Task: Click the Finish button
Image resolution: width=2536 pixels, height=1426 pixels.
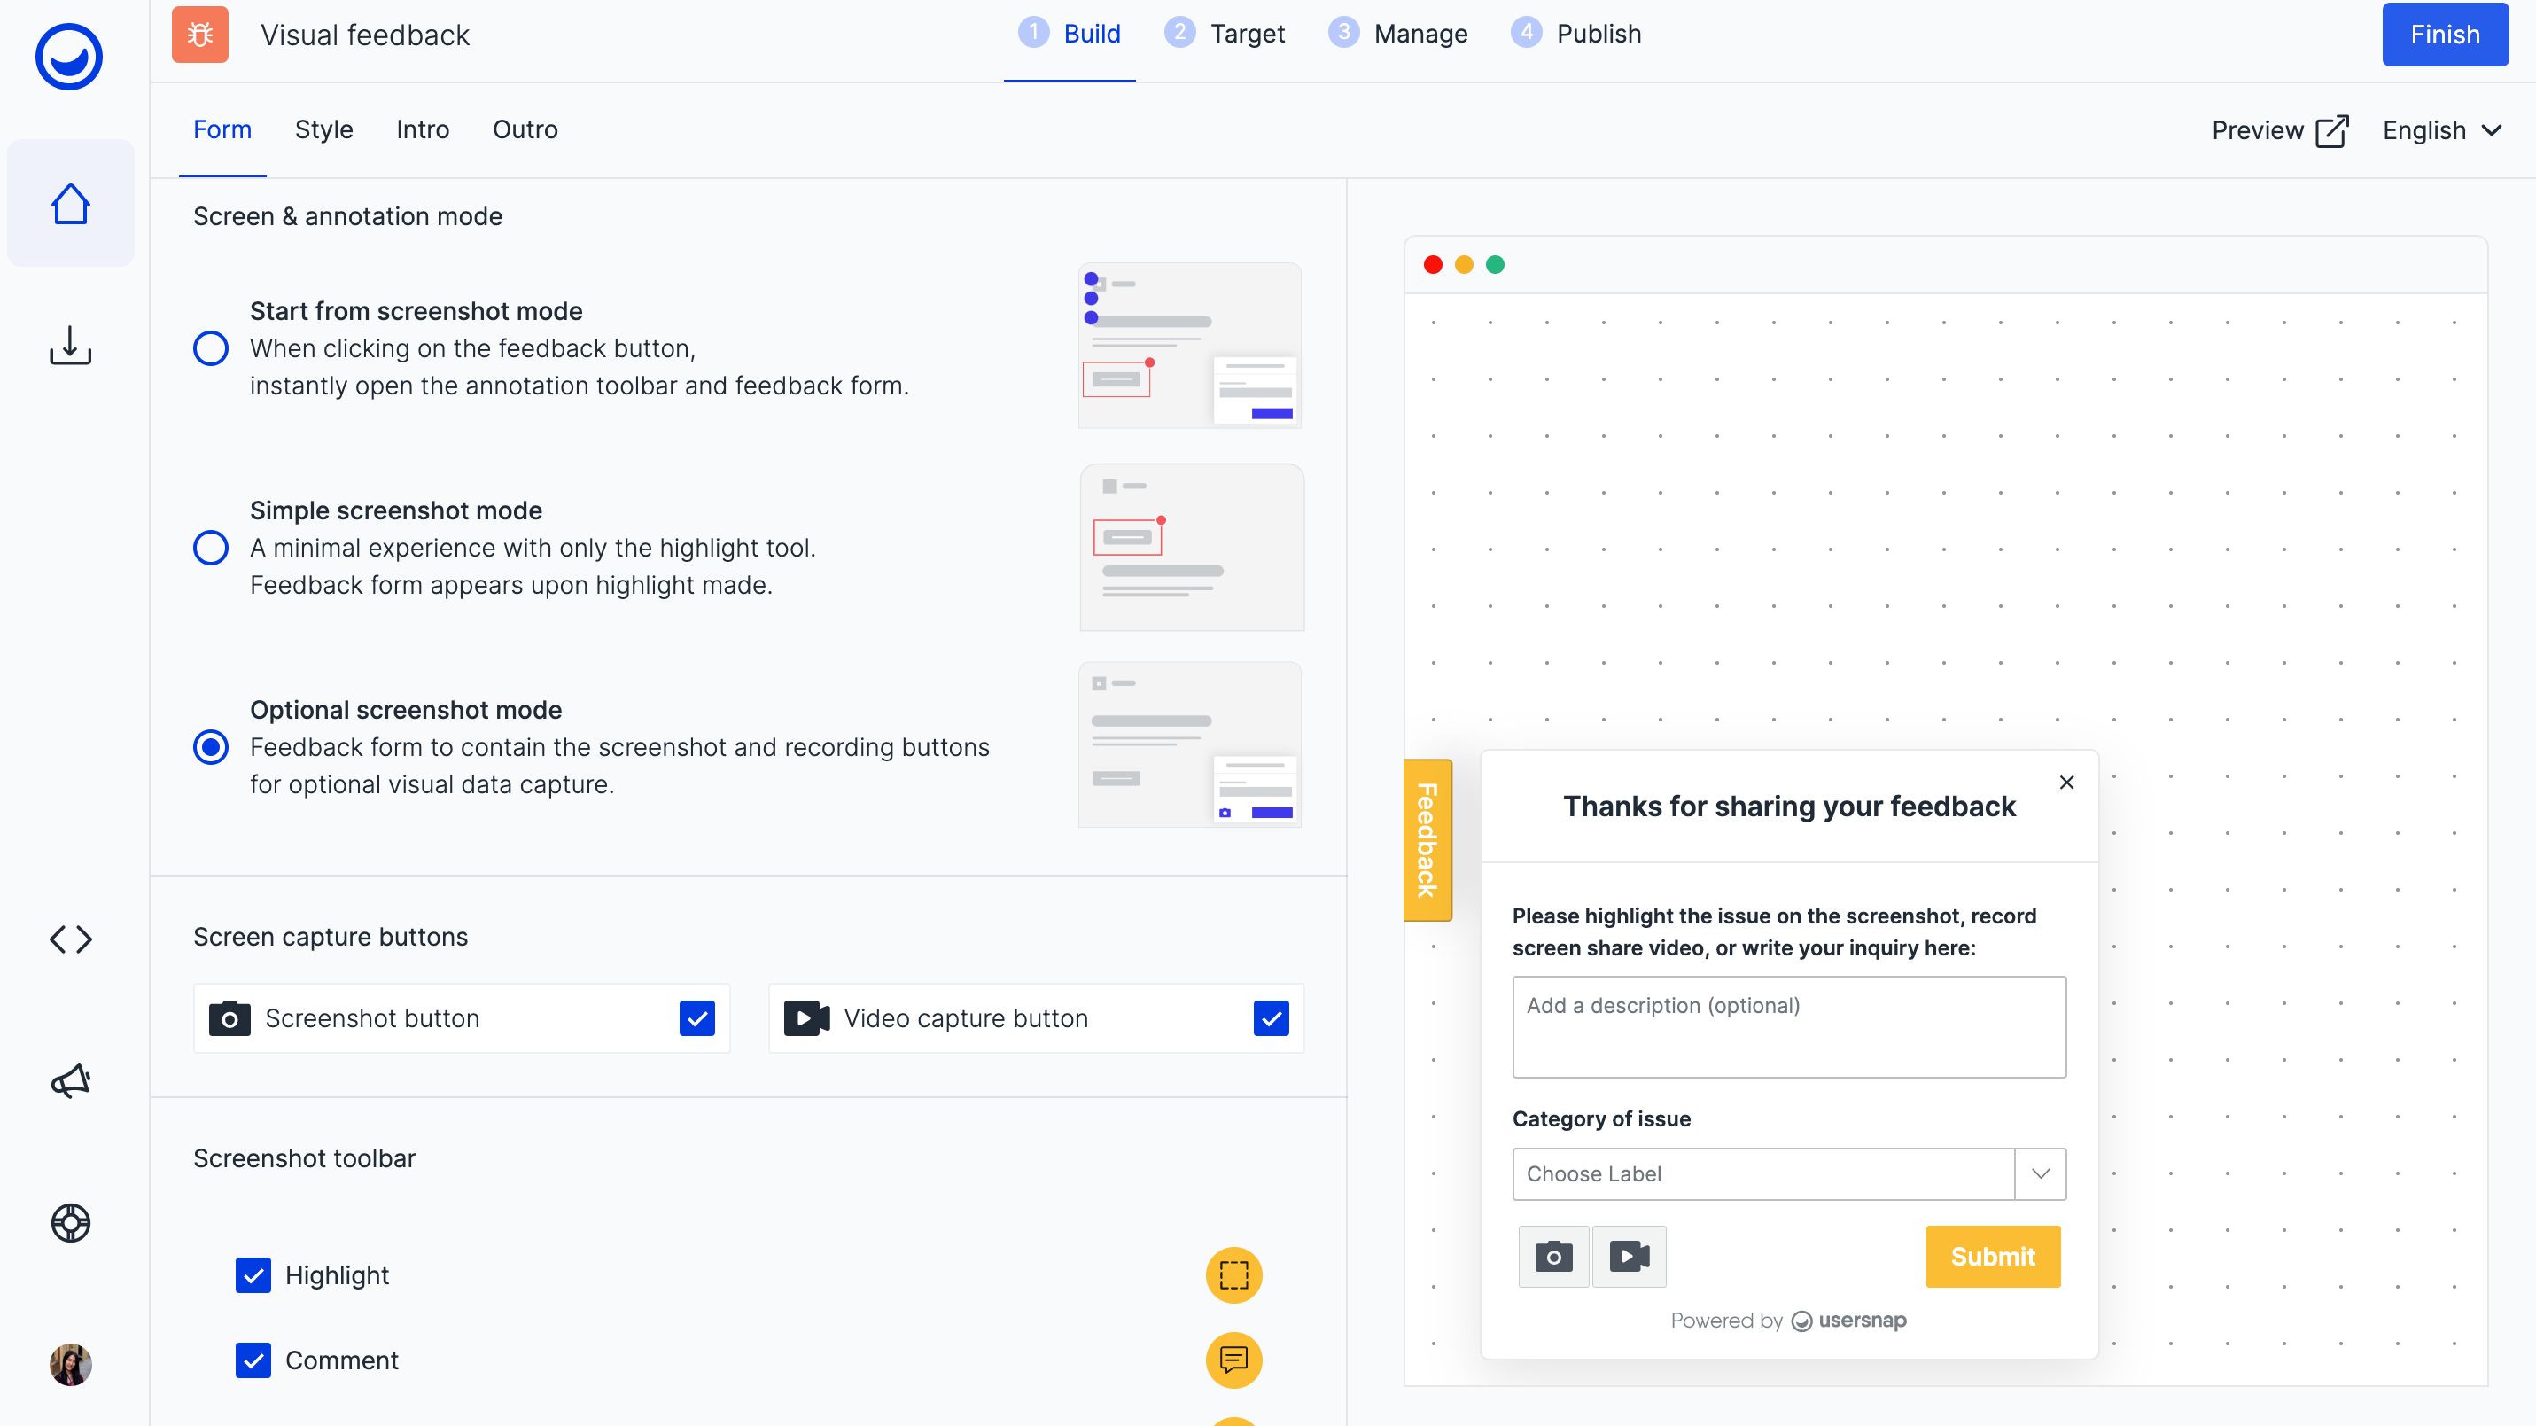Action: (x=2444, y=35)
